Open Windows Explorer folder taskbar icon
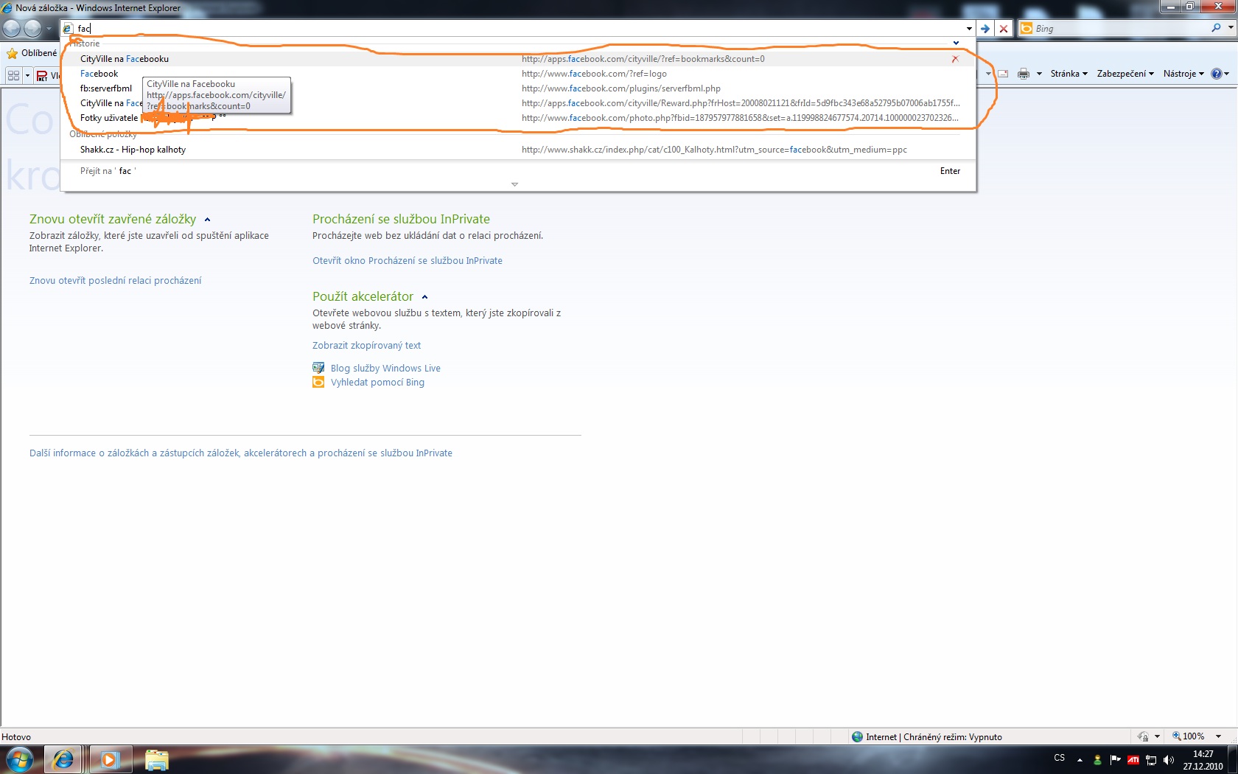1238x774 pixels. 156,759
